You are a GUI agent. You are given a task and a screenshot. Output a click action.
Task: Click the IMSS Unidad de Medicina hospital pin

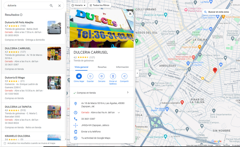(193, 57)
